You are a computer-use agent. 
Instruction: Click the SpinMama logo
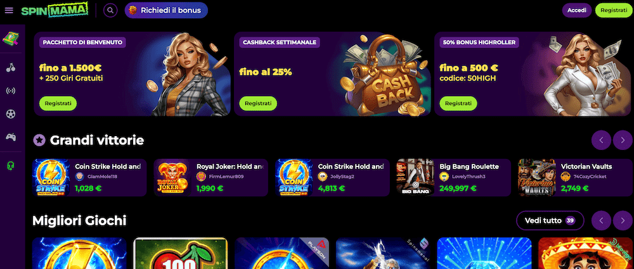55,10
